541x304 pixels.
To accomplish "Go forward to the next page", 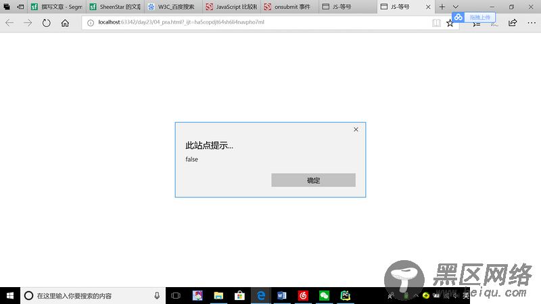I will [x=28, y=23].
